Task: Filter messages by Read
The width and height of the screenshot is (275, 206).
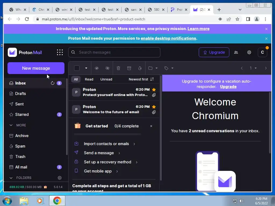Action: click(89, 79)
